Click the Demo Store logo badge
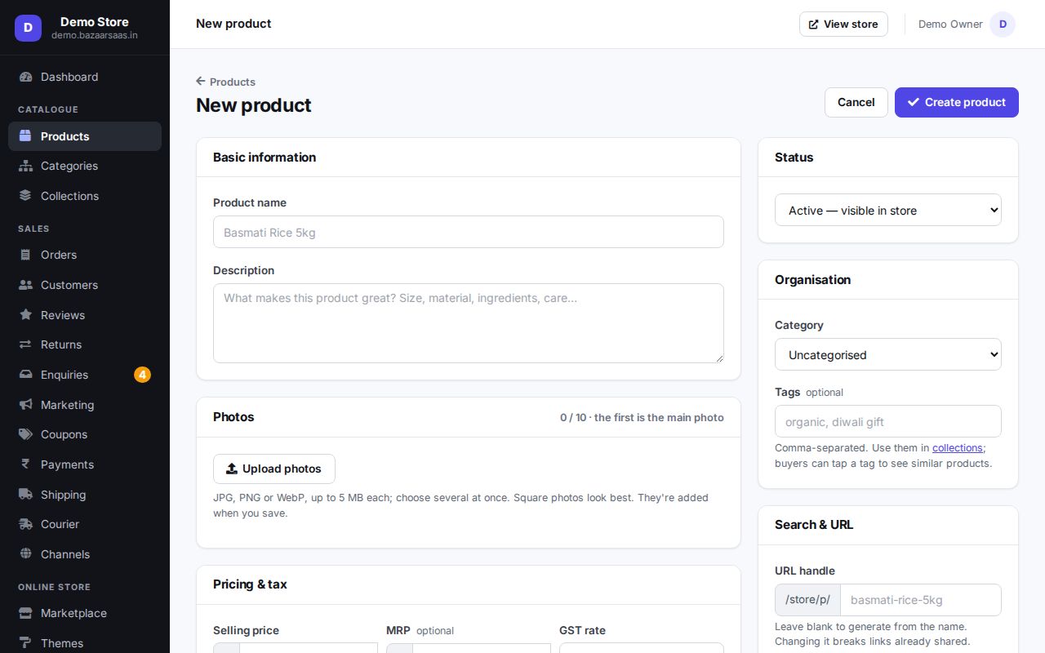The width and height of the screenshot is (1045, 653). pos(28,28)
